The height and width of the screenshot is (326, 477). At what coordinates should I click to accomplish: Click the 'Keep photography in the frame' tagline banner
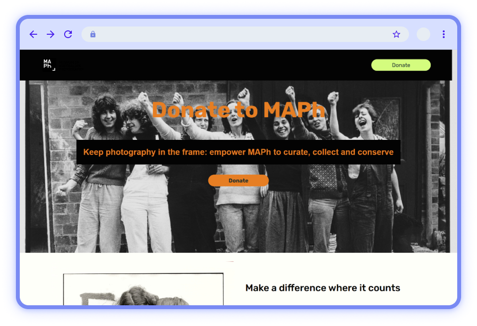coord(238,152)
